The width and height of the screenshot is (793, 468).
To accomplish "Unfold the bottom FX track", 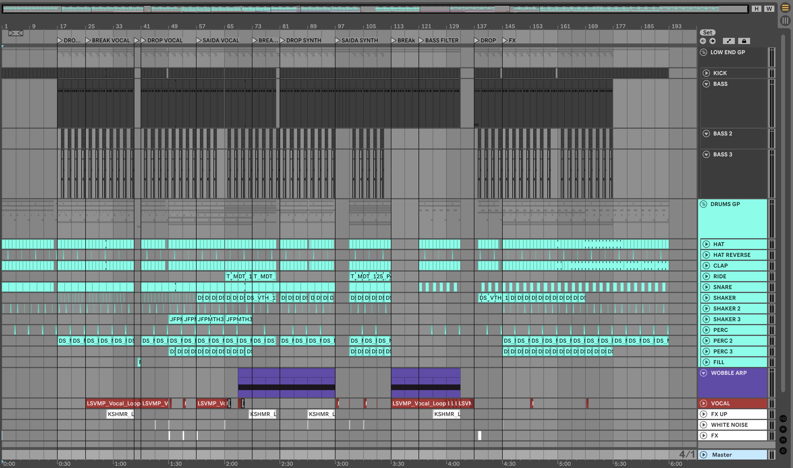I will click(703, 436).
